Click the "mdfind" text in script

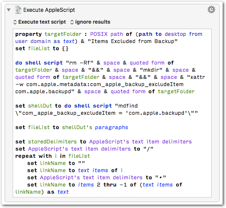(126, 106)
